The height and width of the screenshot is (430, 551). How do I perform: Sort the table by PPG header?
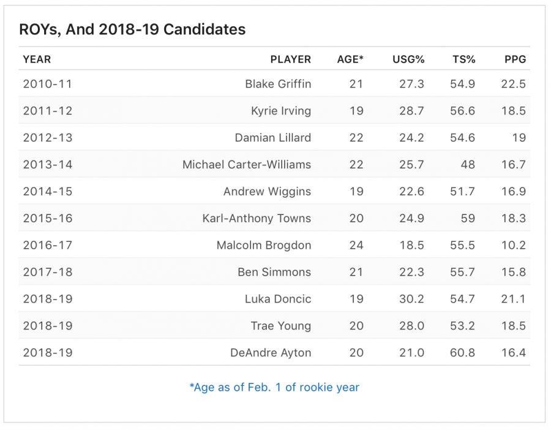(x=514, y=59)
